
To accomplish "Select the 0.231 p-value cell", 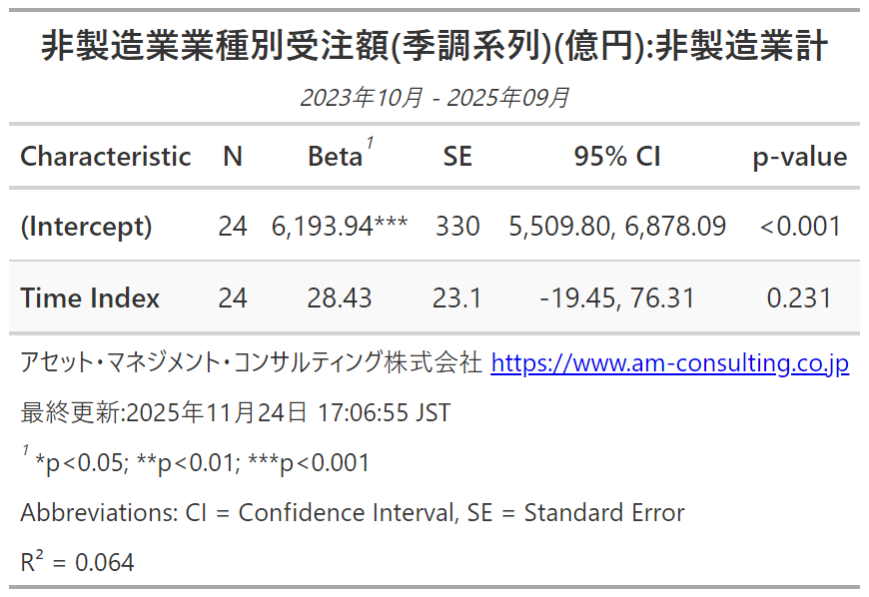I will [799, 298].
